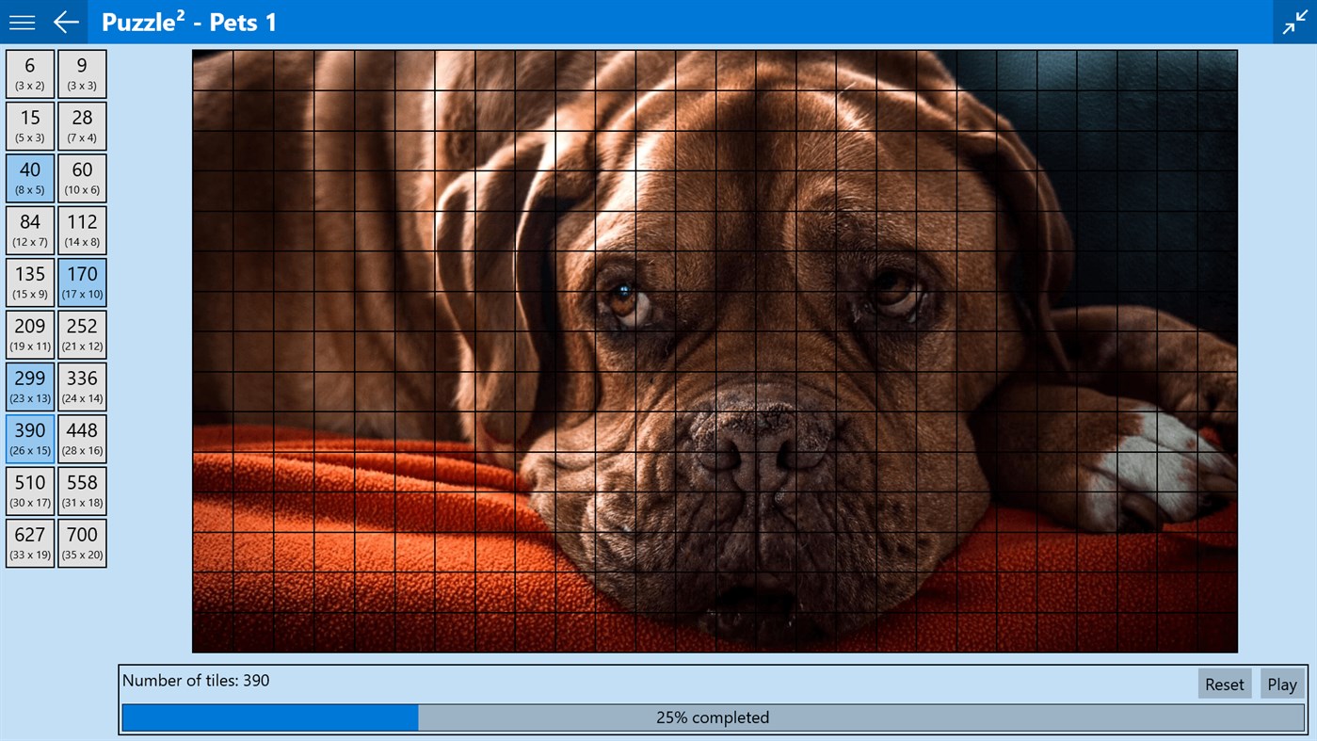Choose the largest 700 (35 x 20) puzzle

(82, 542)
